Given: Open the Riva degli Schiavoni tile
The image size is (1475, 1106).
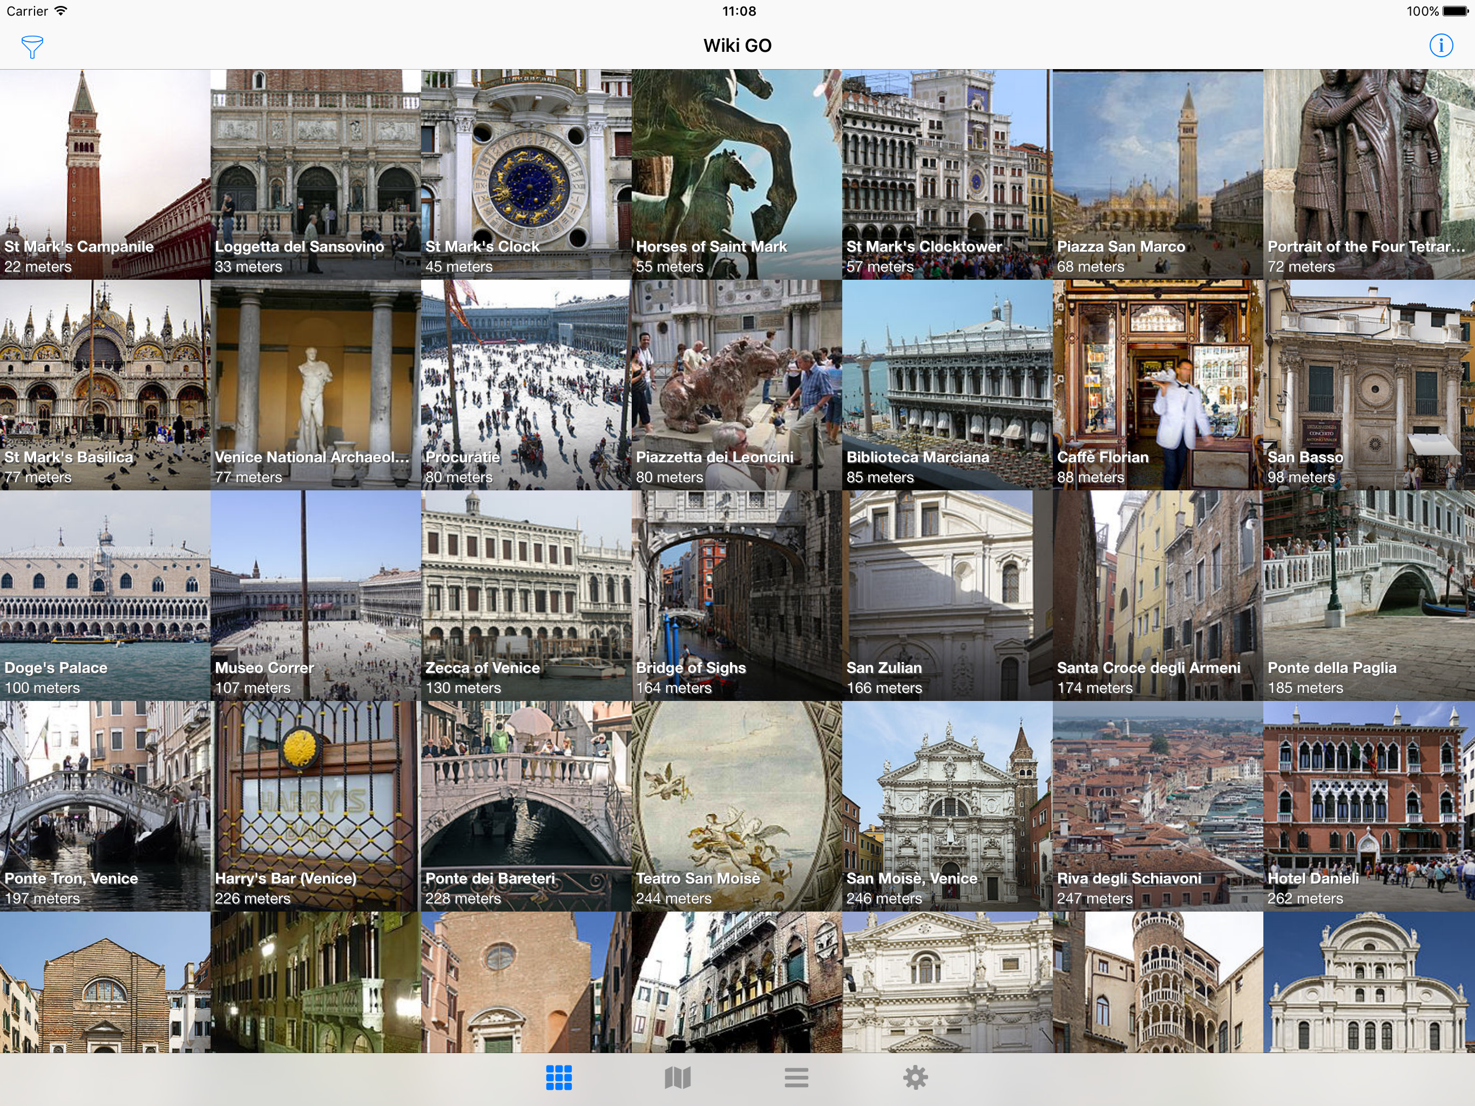Looking at the screenshot, I should [1158, 806].
